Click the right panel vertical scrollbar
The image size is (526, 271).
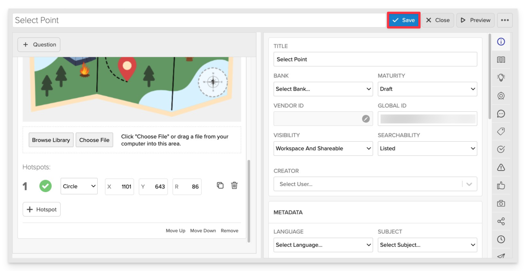click(x=490, y=76)
